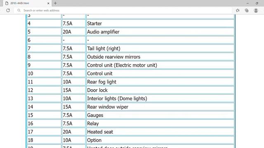Click the 10A rating for Interior lights

click(74, 99)
